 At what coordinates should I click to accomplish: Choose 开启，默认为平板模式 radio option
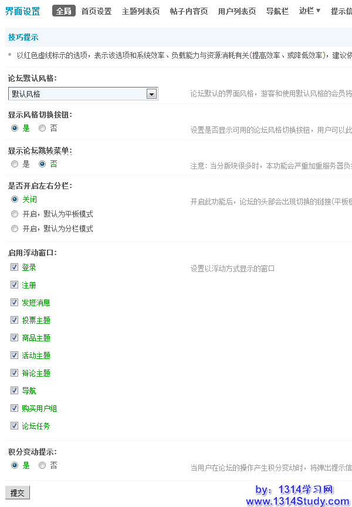pyautogui.click(x=15, y=214)
